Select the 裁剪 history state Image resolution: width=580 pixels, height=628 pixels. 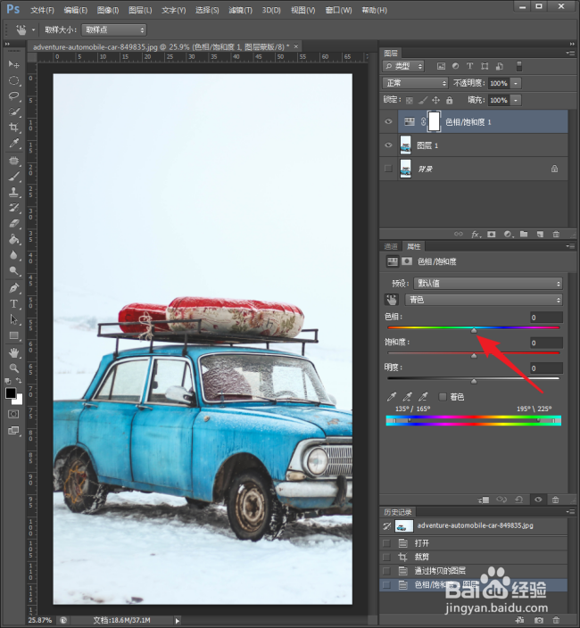click(x=422, y=557)
